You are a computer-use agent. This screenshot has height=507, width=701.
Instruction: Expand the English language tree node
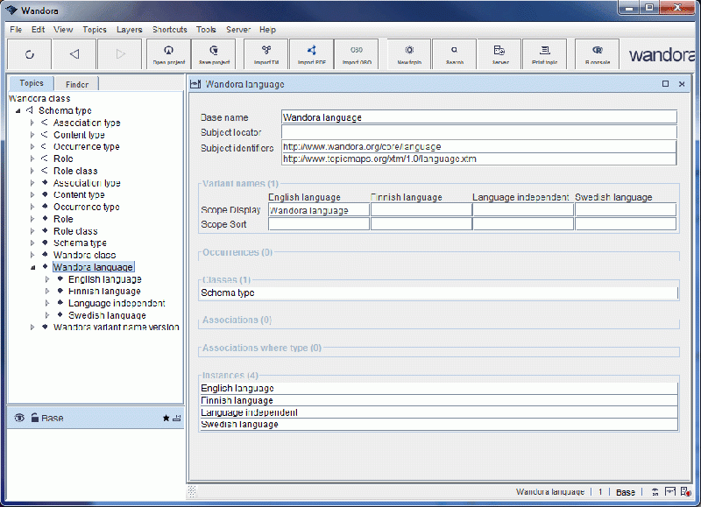coord(47,279)
